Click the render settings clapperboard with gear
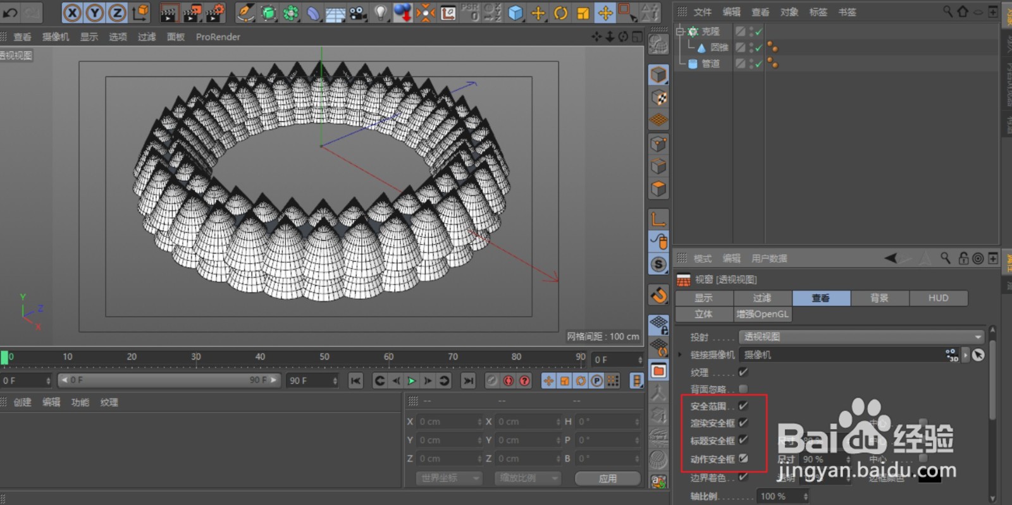 [x=214, y=13]
